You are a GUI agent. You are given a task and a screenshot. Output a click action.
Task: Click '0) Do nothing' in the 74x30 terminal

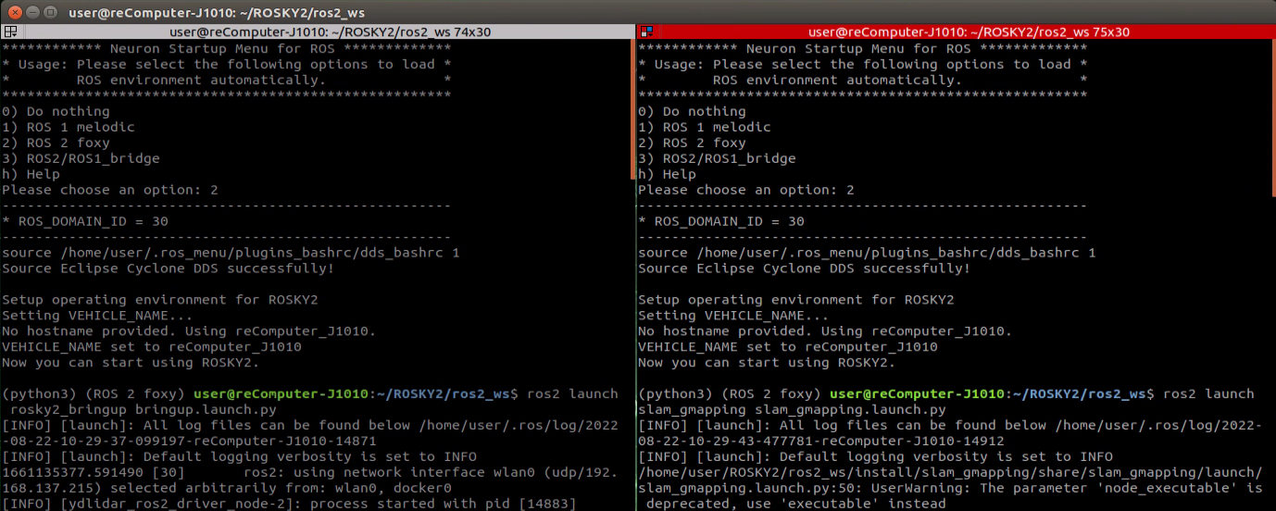click(x=56, y=111)
